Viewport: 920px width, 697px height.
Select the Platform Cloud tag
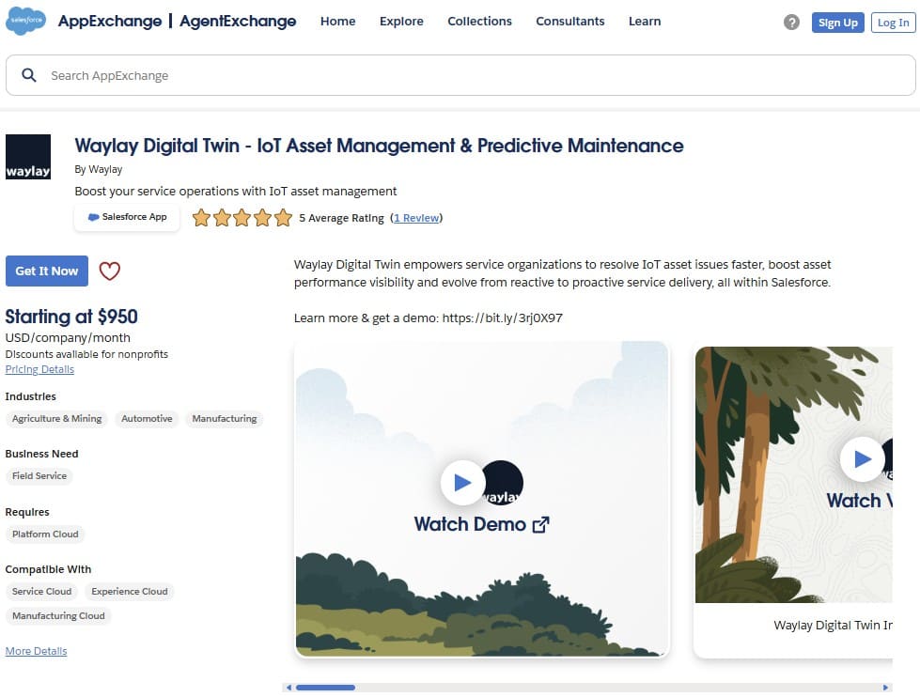[x=45, y=534]
